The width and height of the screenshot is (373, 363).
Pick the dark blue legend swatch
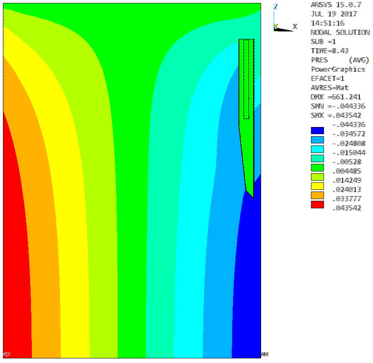[317, 130]
